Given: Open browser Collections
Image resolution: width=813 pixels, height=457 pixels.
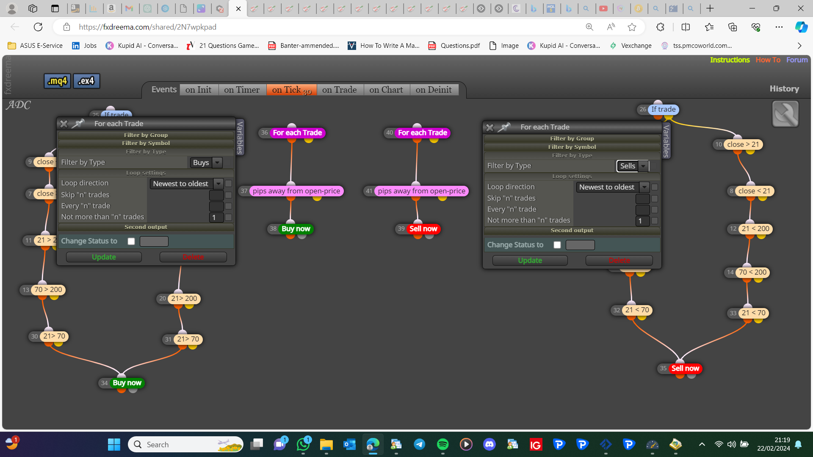Looking at the screenshot, I should point(733,27).
